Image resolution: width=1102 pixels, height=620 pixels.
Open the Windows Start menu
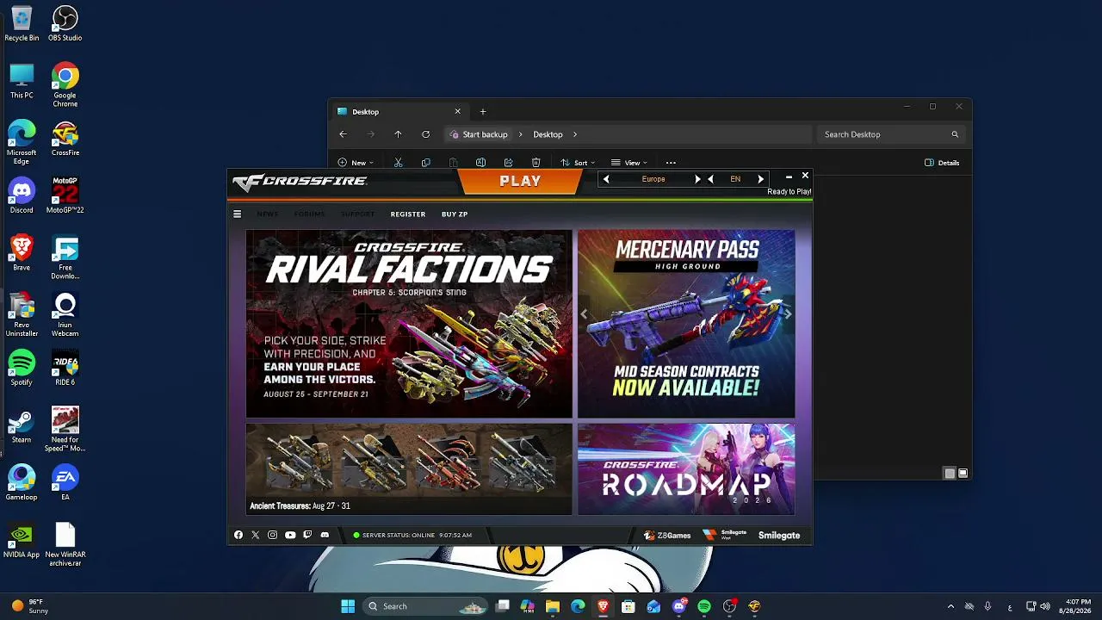click(348, 606)
